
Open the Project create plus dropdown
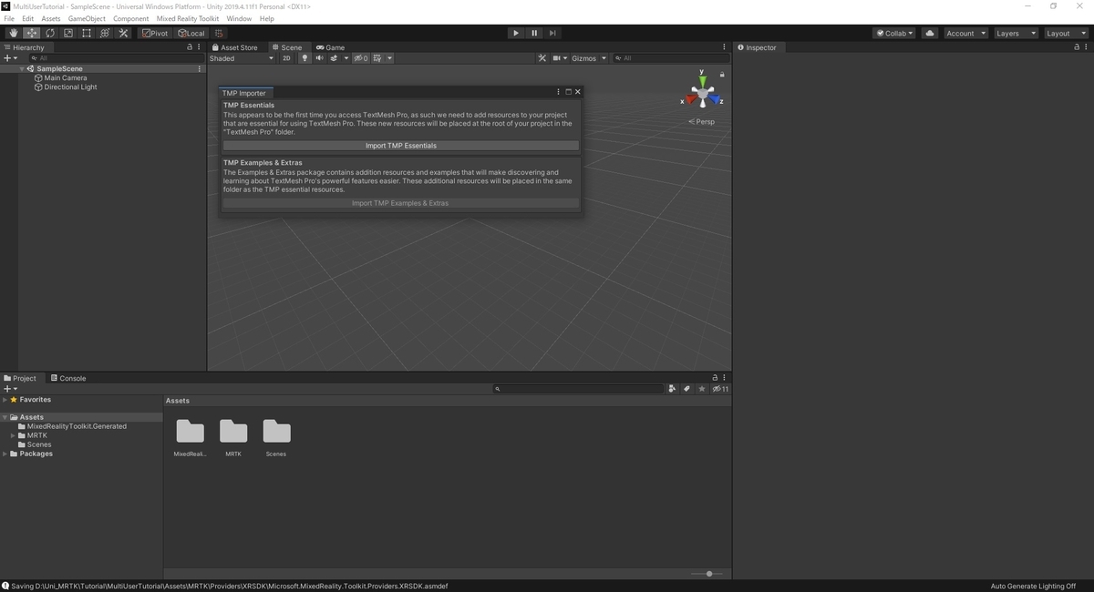(x=10, y=389)
